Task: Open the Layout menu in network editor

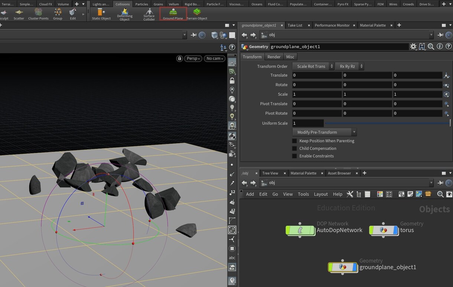Action: pyautogui.click(x=321, y=194)
